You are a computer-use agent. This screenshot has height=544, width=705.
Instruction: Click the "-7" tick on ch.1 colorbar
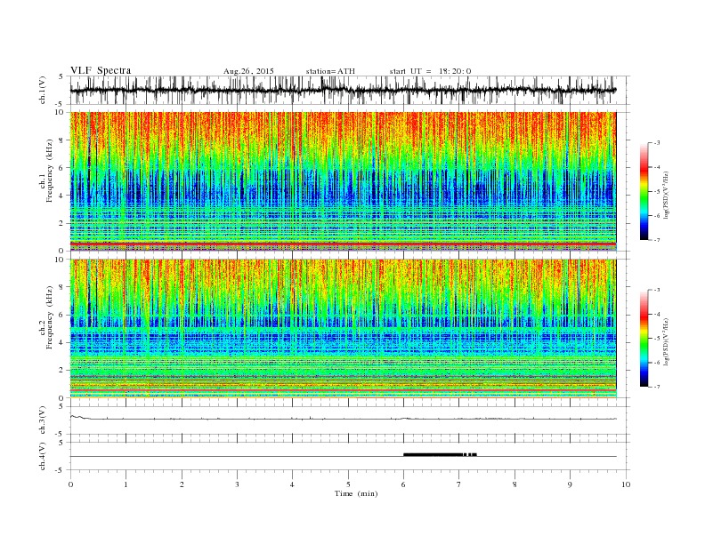click(657, 240)
